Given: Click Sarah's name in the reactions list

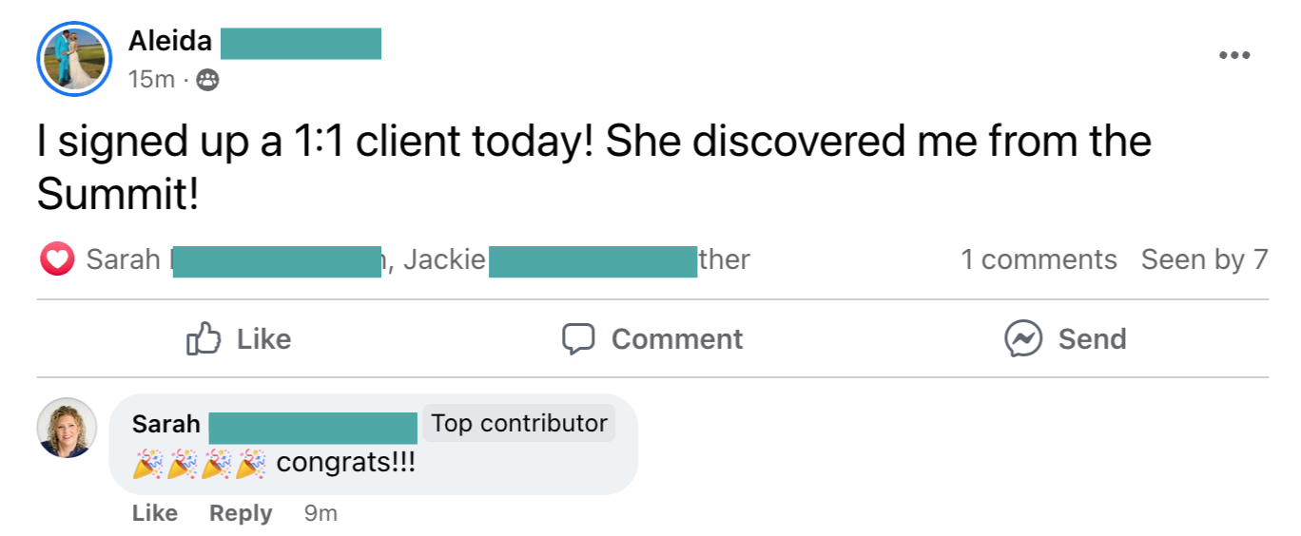Looking at the screenshot, I should click(123, 259).
